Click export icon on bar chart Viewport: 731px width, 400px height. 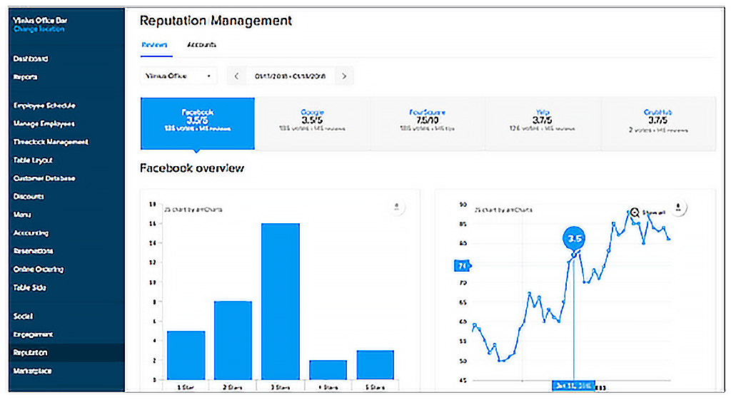pos(397,207)
